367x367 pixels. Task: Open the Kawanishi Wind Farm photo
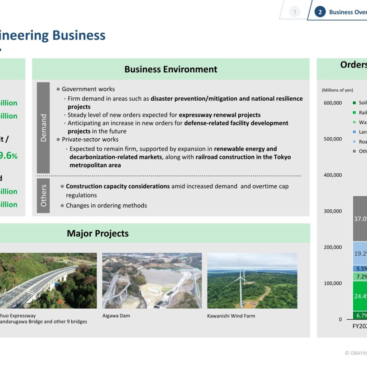click(252, 280)
